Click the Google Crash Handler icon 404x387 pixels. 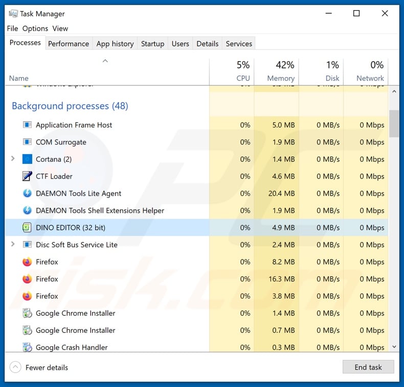pos(27,347)
